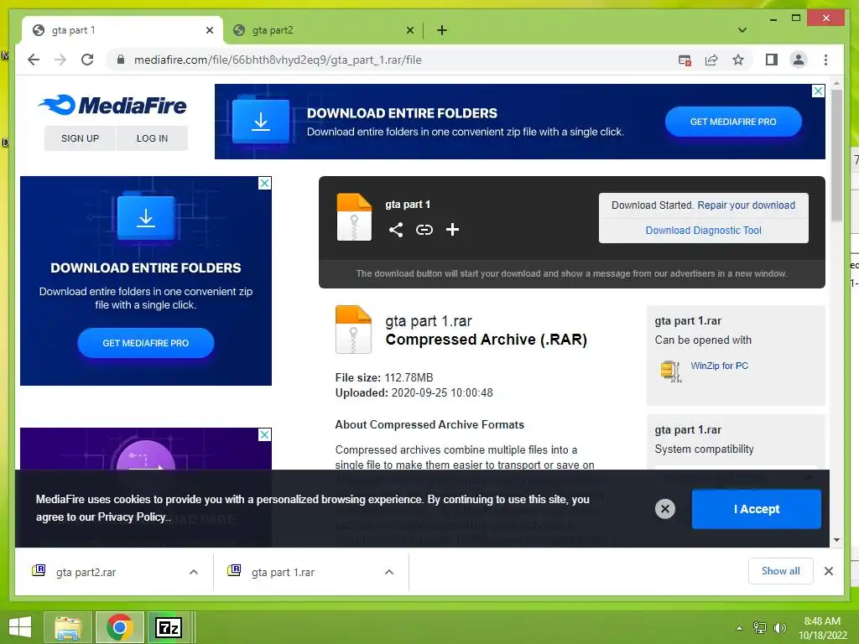Click the SIGN UP button
Image resolution: width=859 pixels, height=644 pixels.
pos(80,138)
